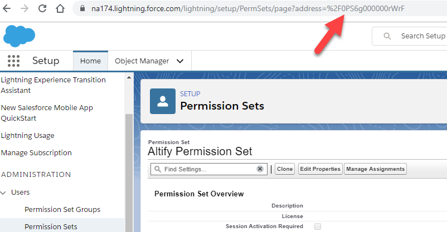This screenshot has width=447, height=232.
Task: Click the Salesforce cloud logo
Action: (x=19, y=35)
